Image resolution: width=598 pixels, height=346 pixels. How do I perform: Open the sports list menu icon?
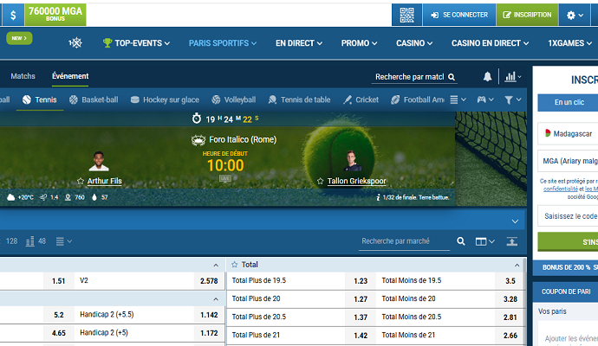pos(458,99)
